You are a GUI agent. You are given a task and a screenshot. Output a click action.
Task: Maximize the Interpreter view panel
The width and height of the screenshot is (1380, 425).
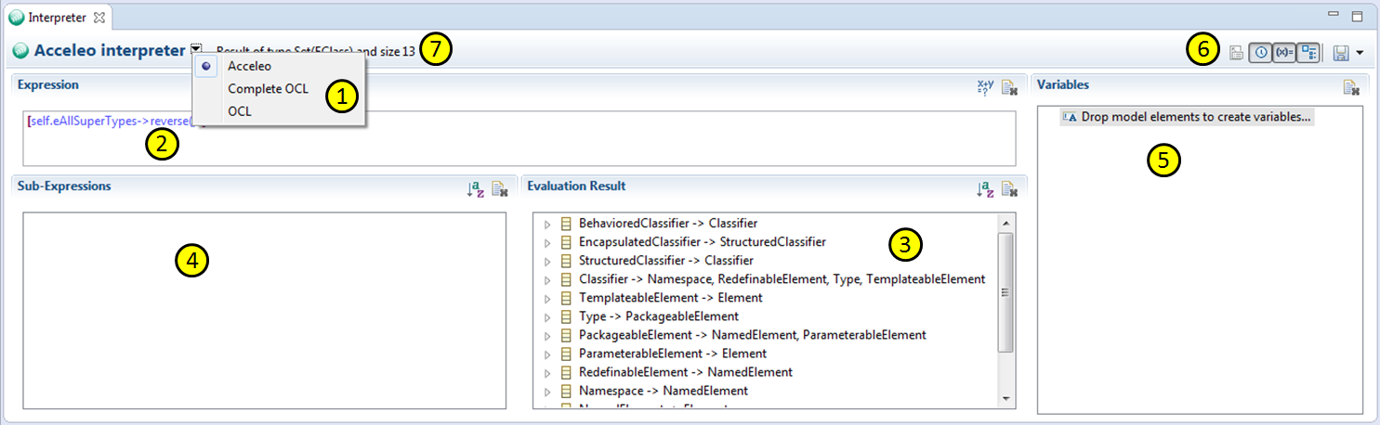pyautogui.click(x=1357, y=16)
